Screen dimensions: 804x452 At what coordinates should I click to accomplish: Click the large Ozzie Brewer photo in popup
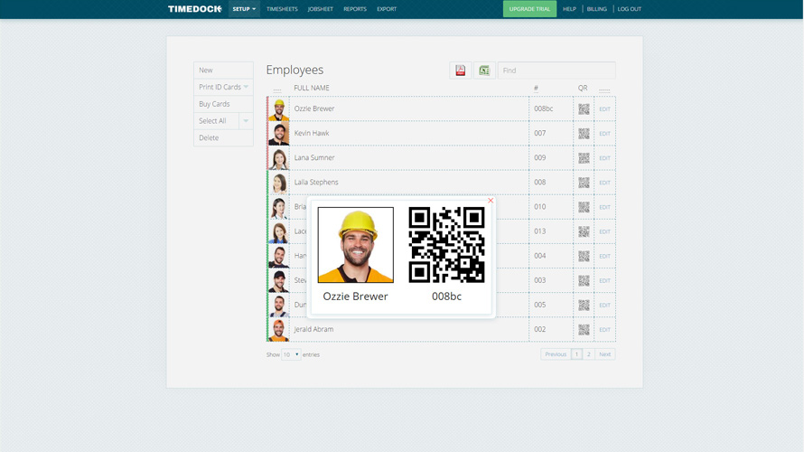[x=356, y=245]
